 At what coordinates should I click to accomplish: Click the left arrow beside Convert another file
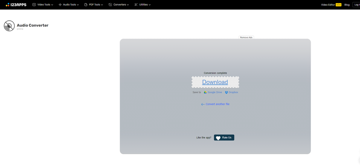point(203,104)
